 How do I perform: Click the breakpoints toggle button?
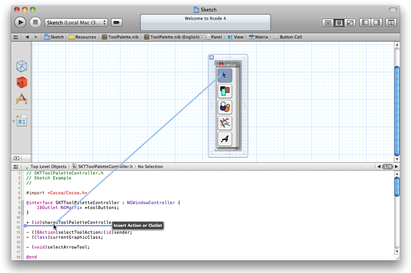point(117,22)
